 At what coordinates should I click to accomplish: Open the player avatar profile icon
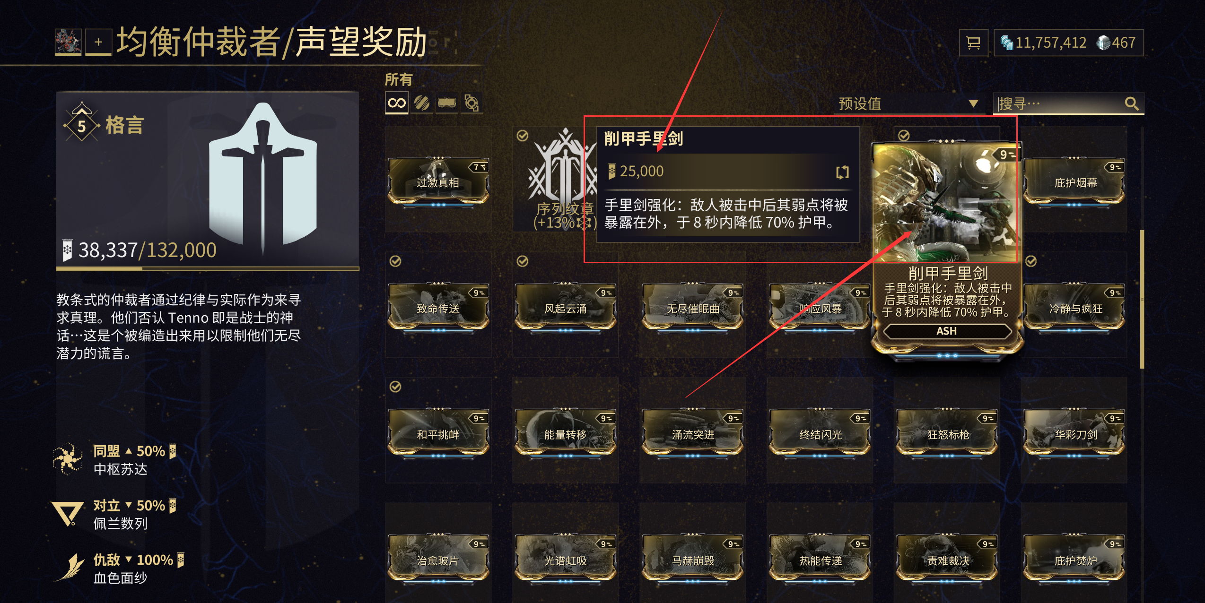click(x=68, y=43)
